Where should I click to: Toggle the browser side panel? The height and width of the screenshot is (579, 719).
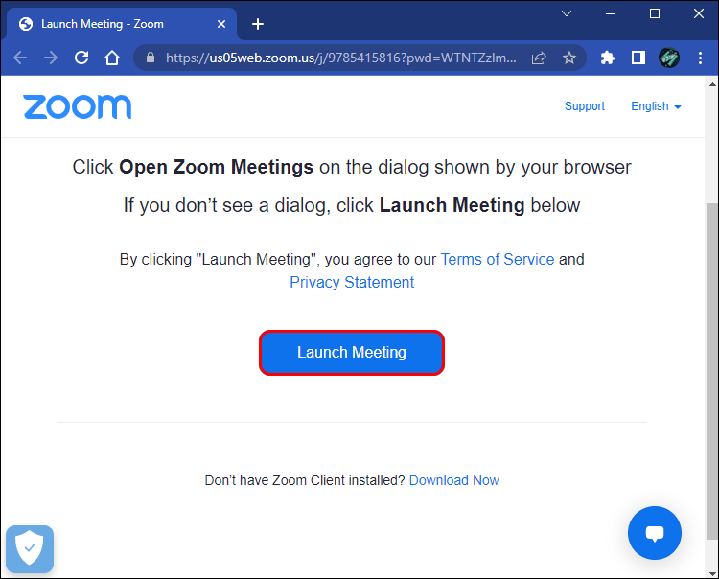[638, 58]
